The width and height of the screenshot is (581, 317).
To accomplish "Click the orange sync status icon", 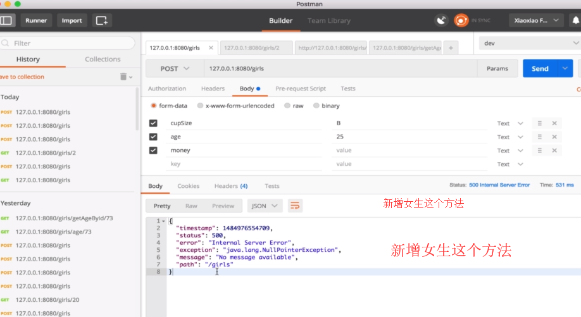I will (461, 20).
